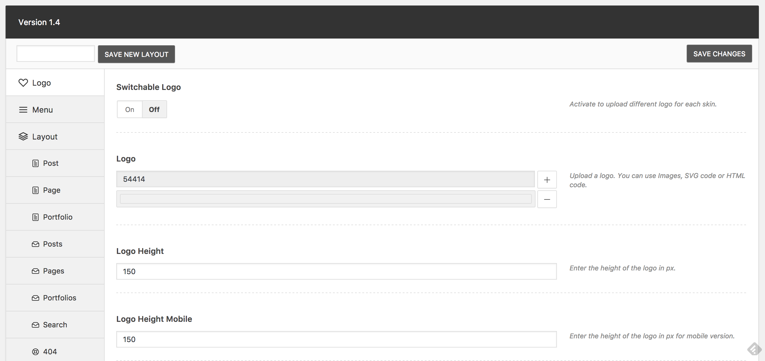Click layout name input field
The width and height of the screenshot is (765, 361).
(x=56, y=54)
